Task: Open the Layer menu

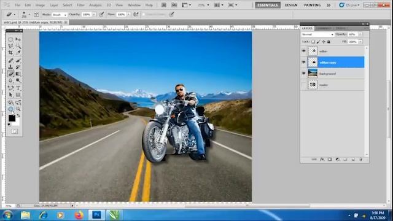Action: click(54, 5)
